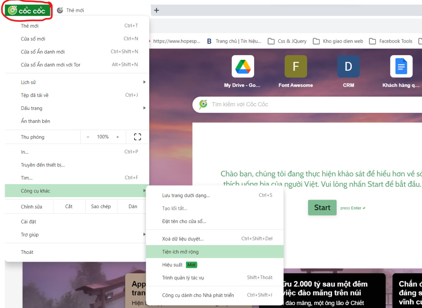Image resolution: width=422 pixels, height=308 pixels.
Task: Open Tệp đã tải về
Action: click(77, 95)
